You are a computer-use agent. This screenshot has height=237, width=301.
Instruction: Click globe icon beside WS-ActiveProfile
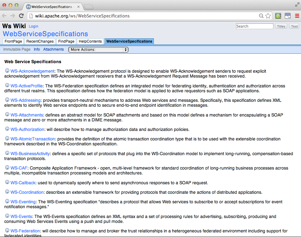tap(7, 85)
